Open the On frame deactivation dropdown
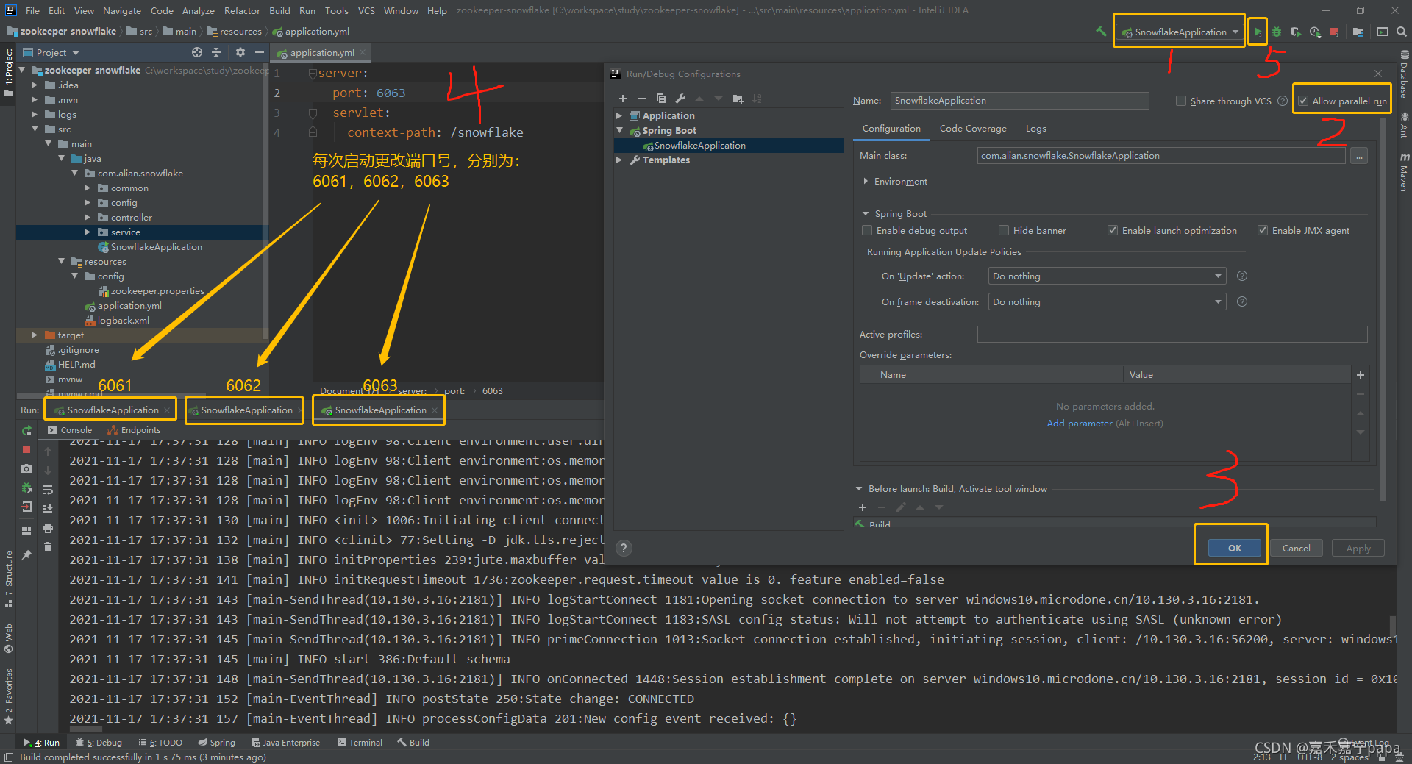Viewport: 1412px width, 764px height. (x=1107, y=302)
